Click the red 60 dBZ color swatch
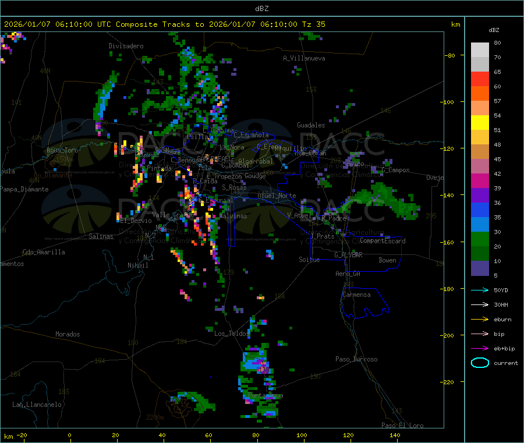This screenshot has height=443, width=524. (x=480, y=79)
